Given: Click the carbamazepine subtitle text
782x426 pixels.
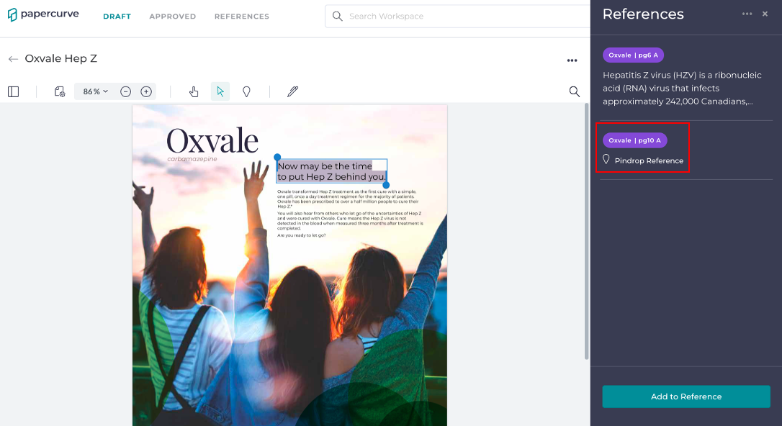Looking at the screenshot, I should (192, 159).
